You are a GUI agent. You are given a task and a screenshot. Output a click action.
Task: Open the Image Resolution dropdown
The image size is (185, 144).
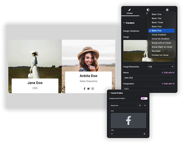pos(161,67)
